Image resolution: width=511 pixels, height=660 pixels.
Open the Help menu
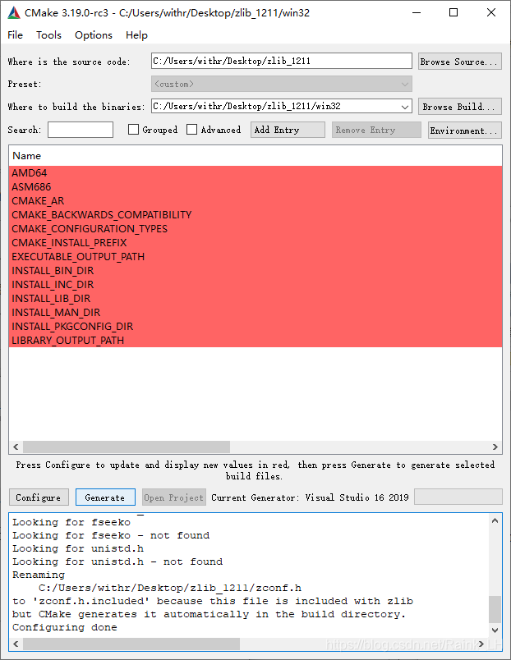click(x=136, y=35)
